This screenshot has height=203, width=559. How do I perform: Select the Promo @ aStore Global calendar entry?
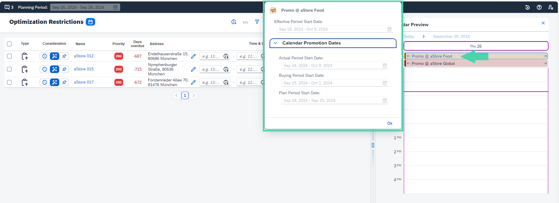click(x=476, y=63)
